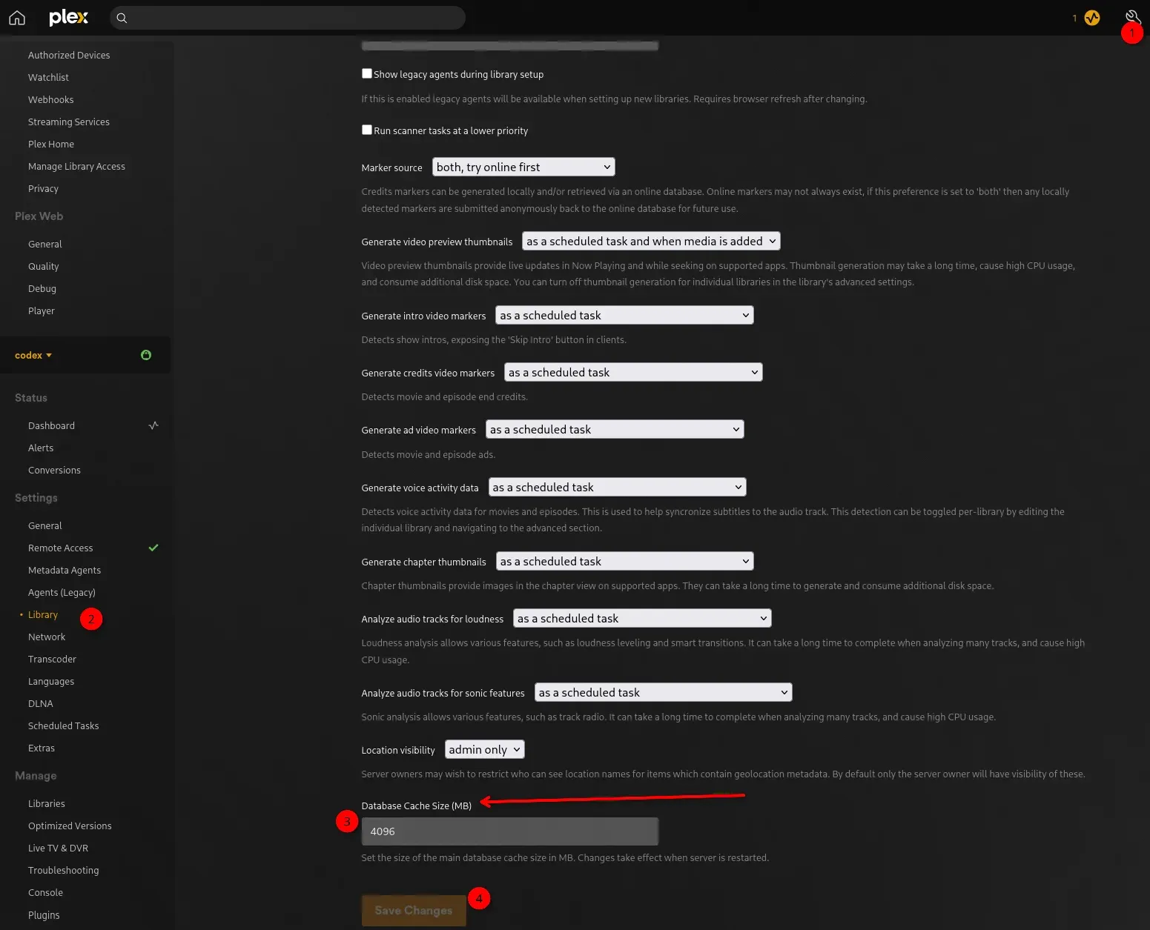
Task: Open Live TV & DVR page
Action: (58, 848)
